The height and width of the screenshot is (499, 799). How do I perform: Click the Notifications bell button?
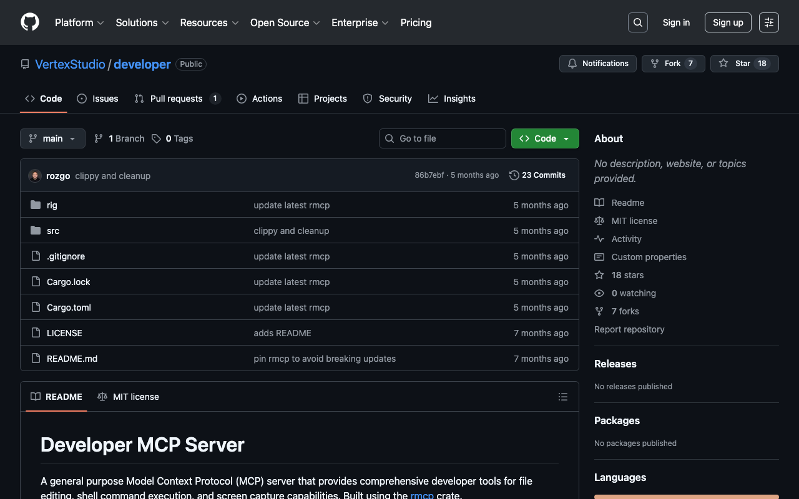click(597, 64)
